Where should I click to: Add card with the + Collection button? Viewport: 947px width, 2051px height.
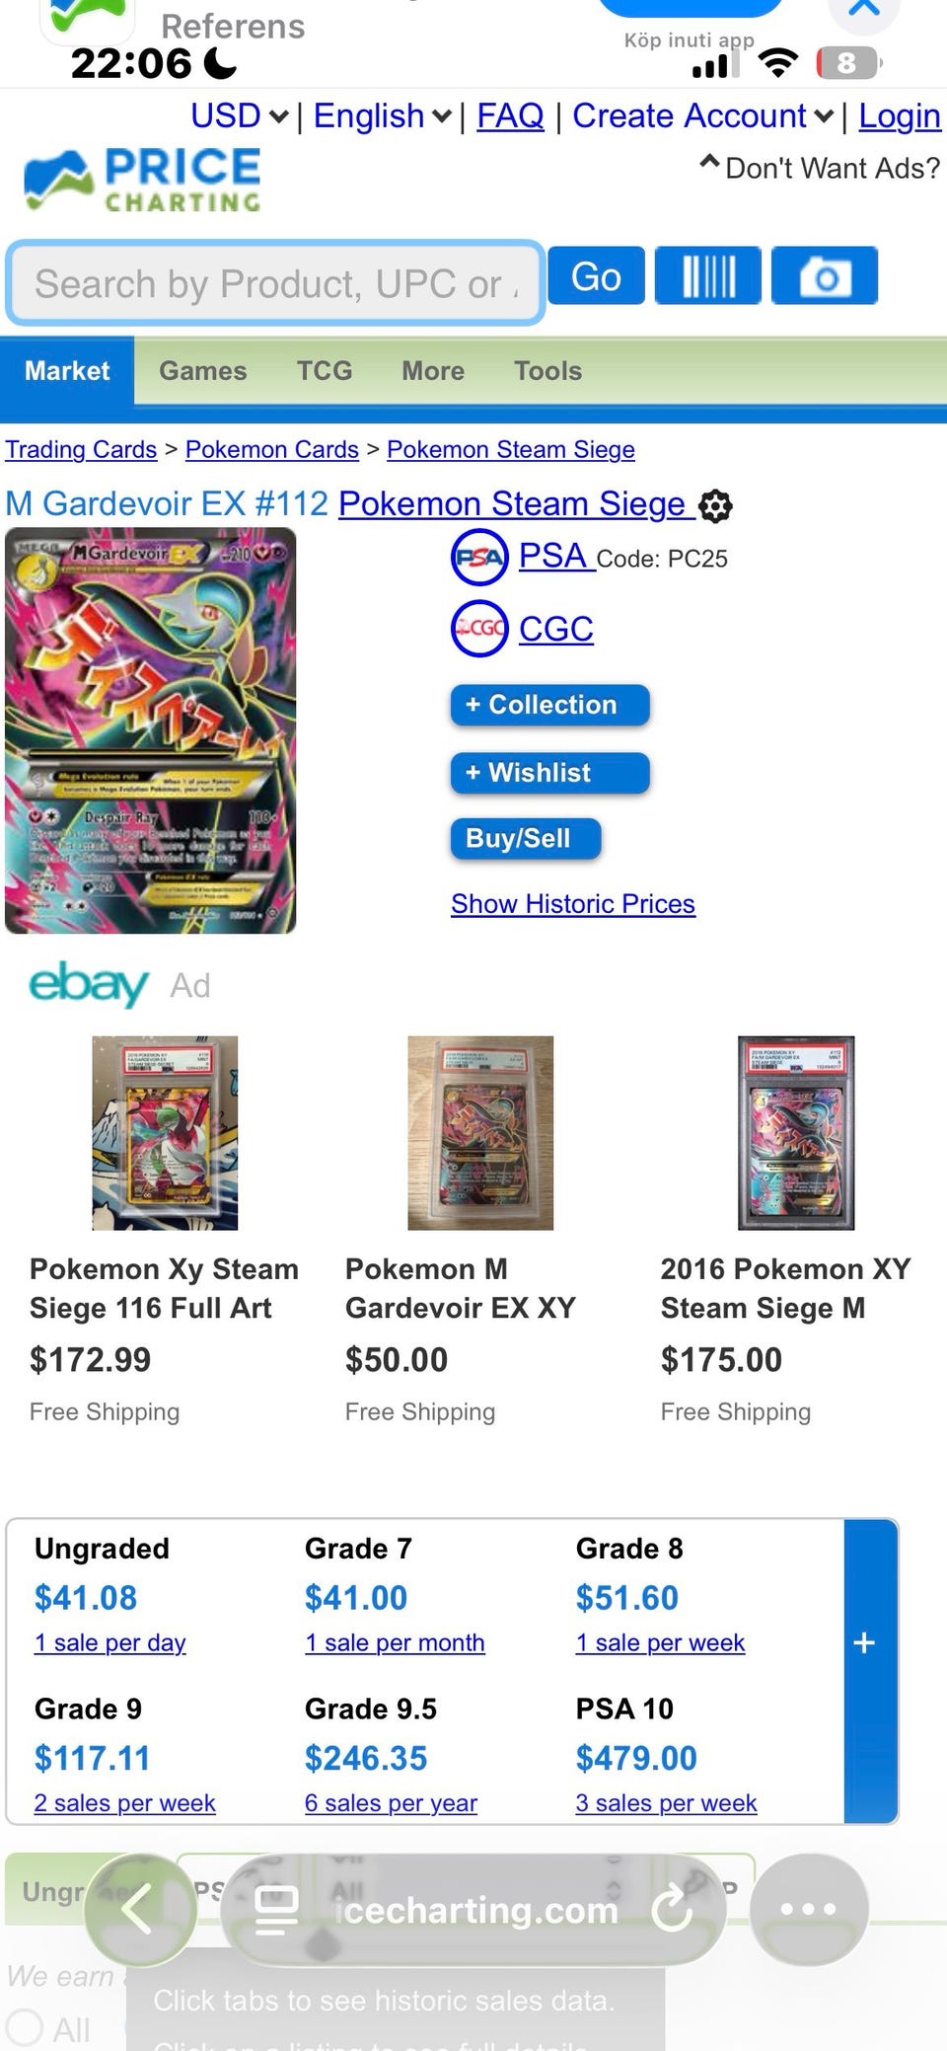(x=549, y=705)
